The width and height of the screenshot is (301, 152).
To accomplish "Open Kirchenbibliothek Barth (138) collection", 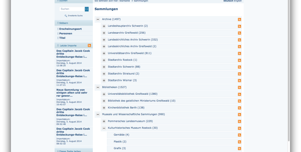I will click(126, 108).
